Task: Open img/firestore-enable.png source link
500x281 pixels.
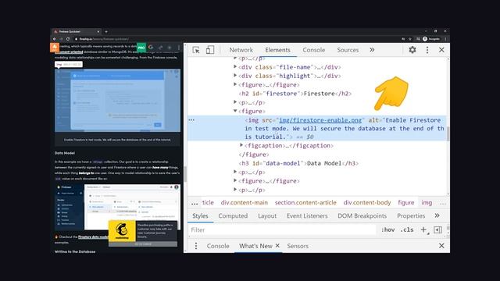Action: coord(320,120)
